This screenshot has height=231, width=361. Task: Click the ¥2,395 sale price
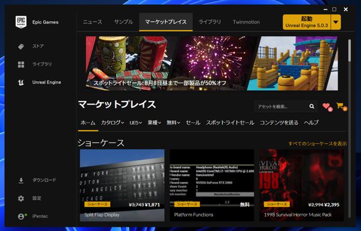click(332, 205)
